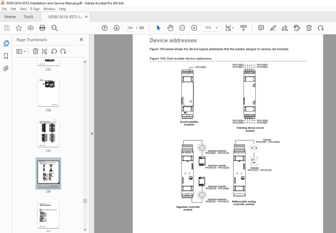336x233 pixels.
Task: Select page 256 thumbnail
Action: pos(48,173)
